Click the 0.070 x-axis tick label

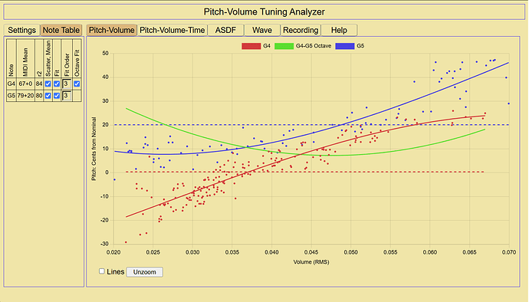pyautogui.click(x=509, y=252)
